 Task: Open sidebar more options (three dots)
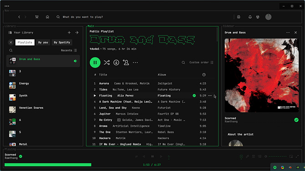[288, 33]
